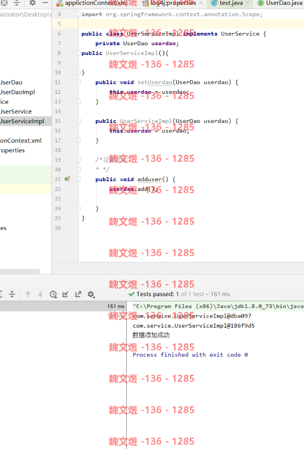Click the '数据添加成功' console output

point(151,335)
